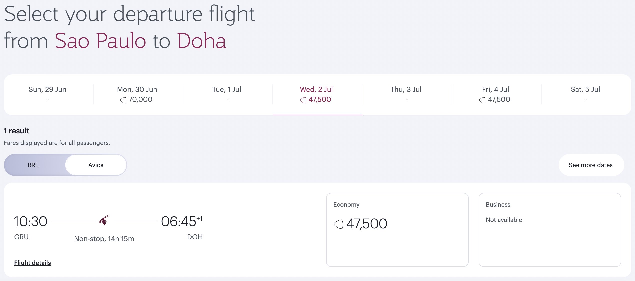
Task: Open the Flight details link
Action: coord(32,263)
